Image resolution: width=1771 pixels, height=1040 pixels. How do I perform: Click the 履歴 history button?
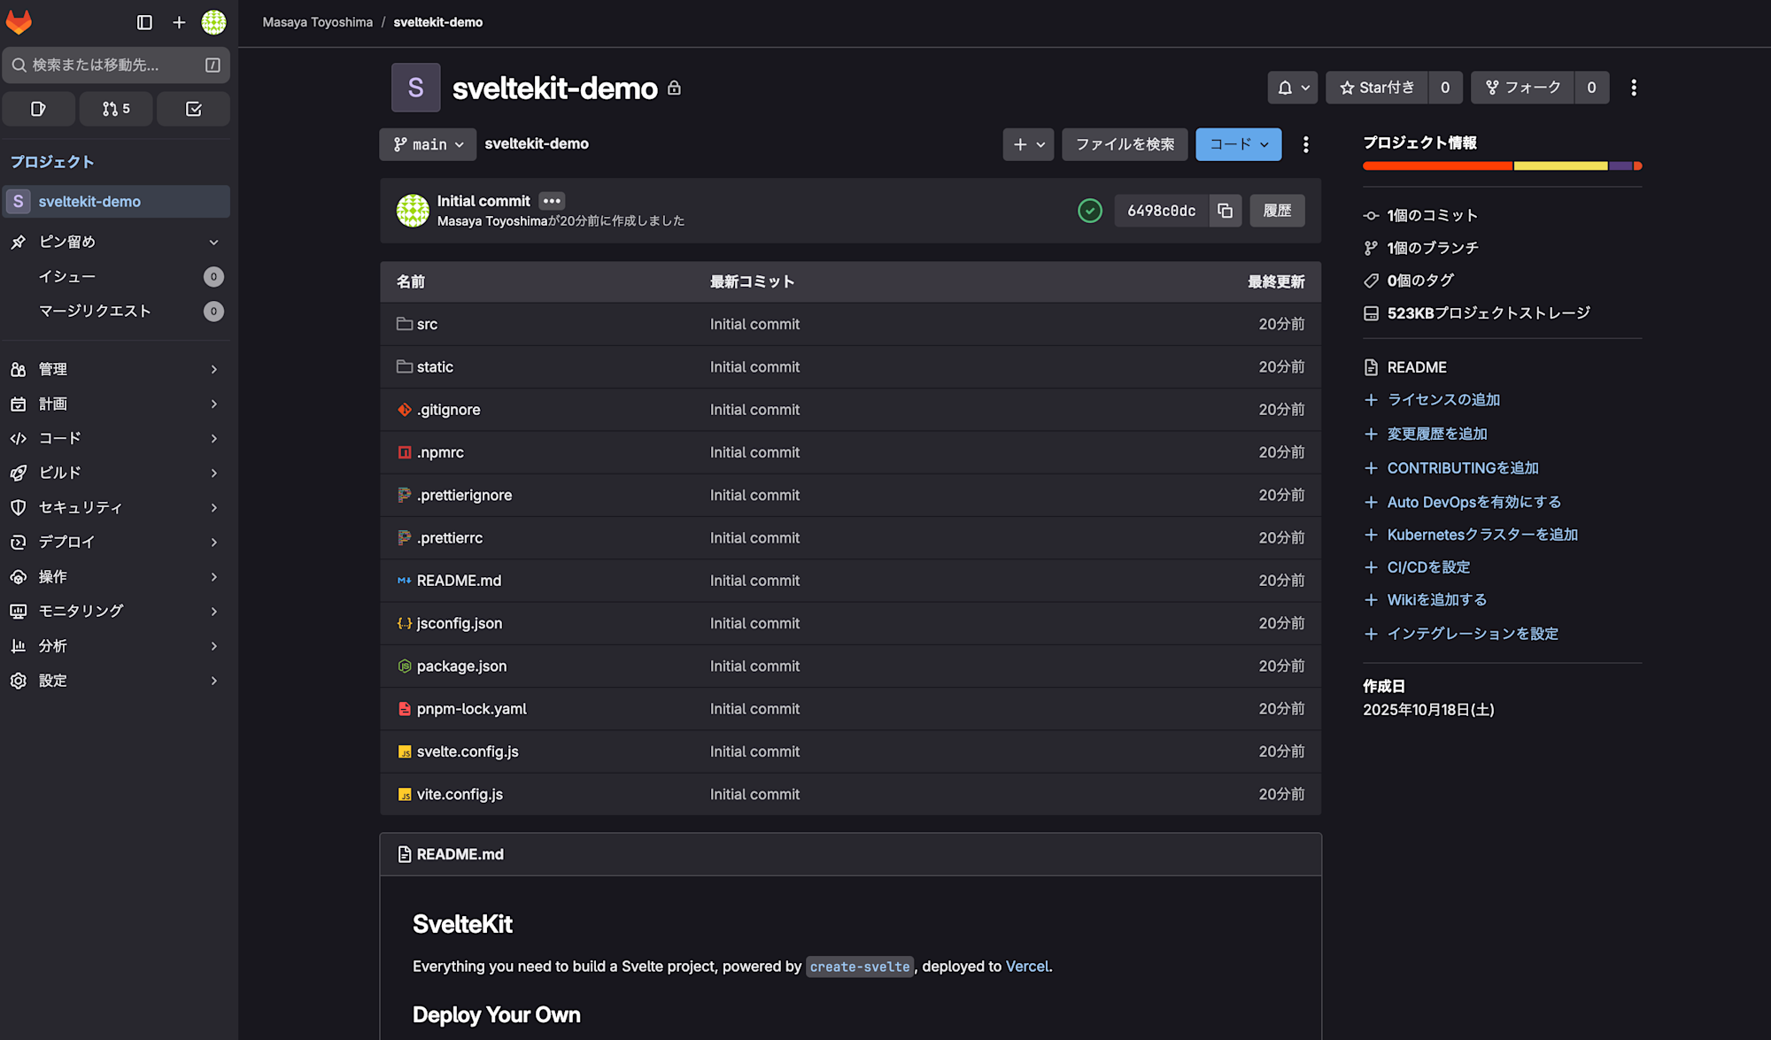pyautogui.click(x=1277, y=211)
